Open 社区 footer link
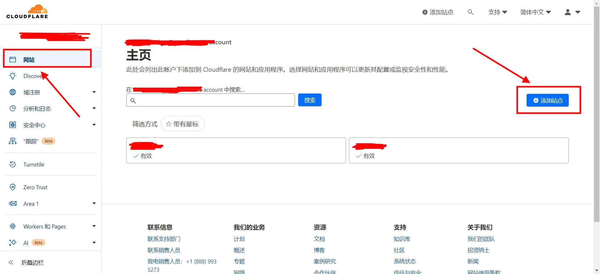Viewport: 600px width, 274px height. coord(399,250)
